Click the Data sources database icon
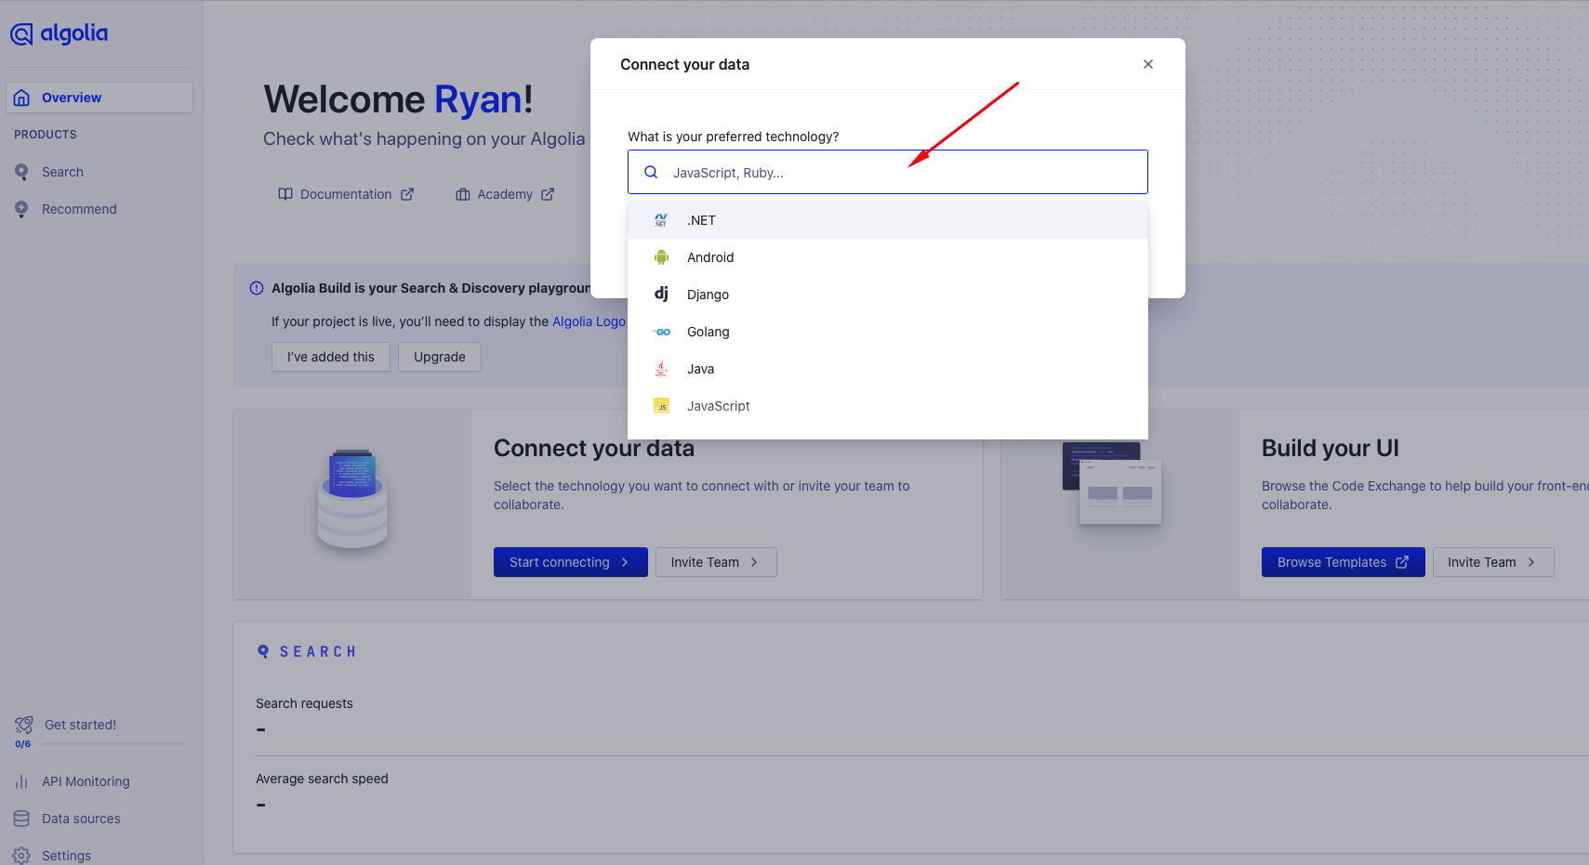 click(x=21, y=819)
